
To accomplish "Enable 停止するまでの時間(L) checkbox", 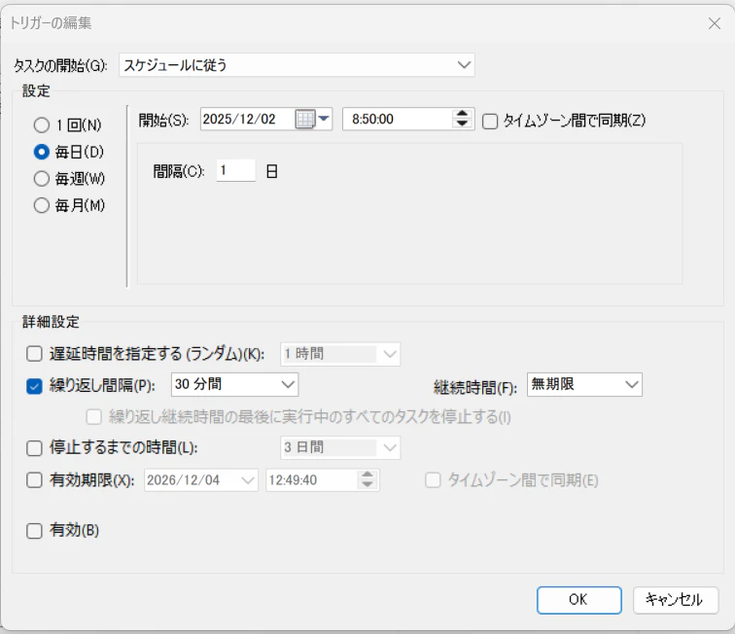I will pyautogui.click(x=34, y=448).
